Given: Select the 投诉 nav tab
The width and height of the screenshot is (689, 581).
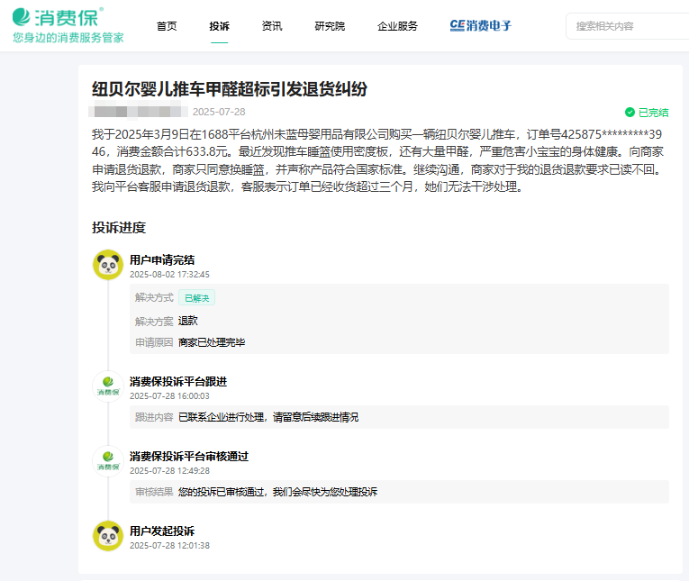Looking at the screenshot, I should pyautogui.click(x=219, y=26).
